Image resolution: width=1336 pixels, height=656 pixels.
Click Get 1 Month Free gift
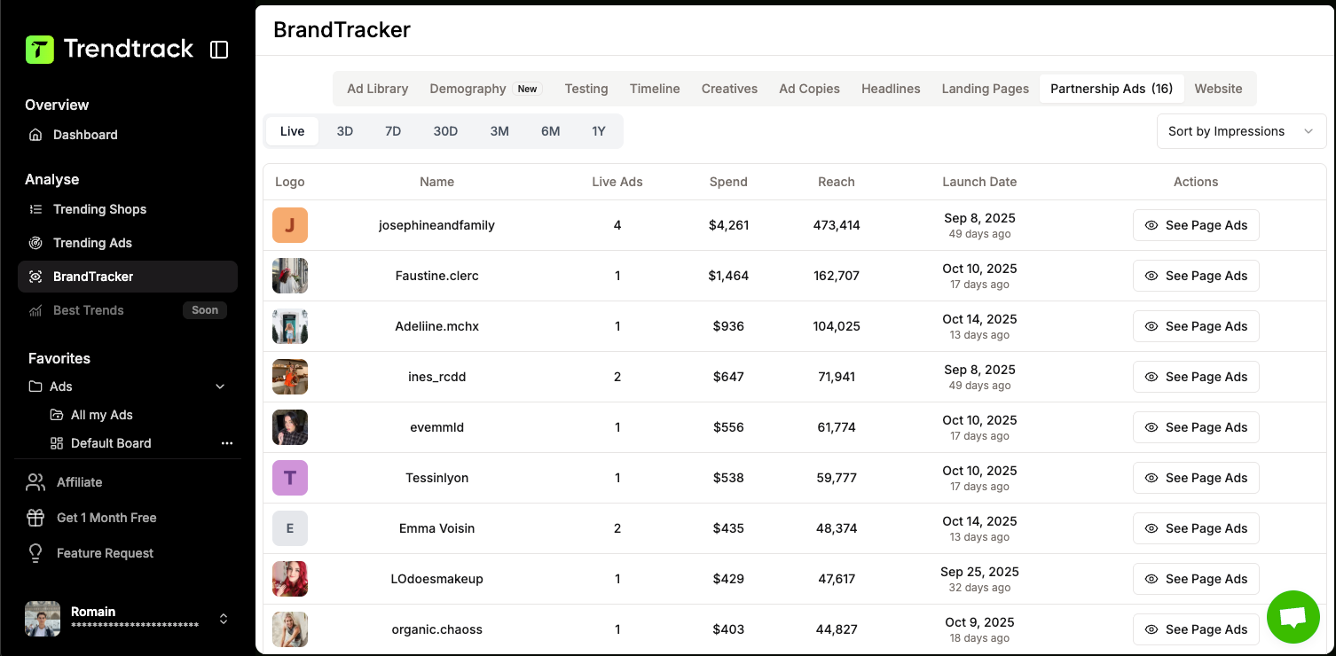coord(106,518)
